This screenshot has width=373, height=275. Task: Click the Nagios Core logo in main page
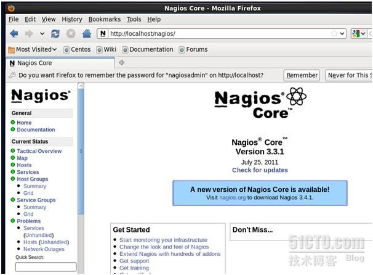(x=260, y=104)
